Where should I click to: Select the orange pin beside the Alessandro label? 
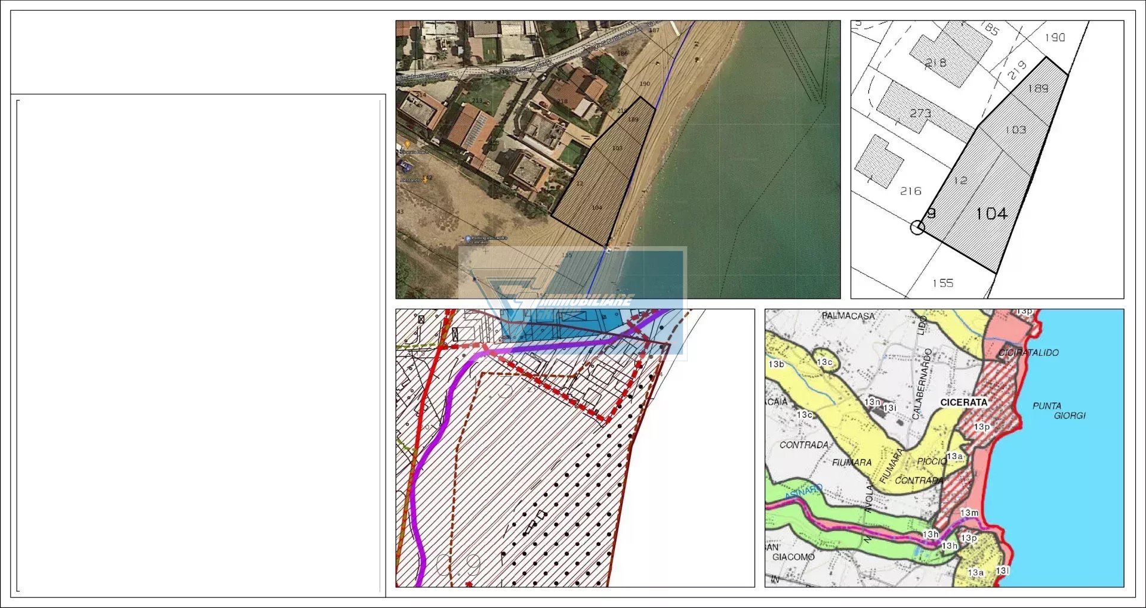[424, 179]
